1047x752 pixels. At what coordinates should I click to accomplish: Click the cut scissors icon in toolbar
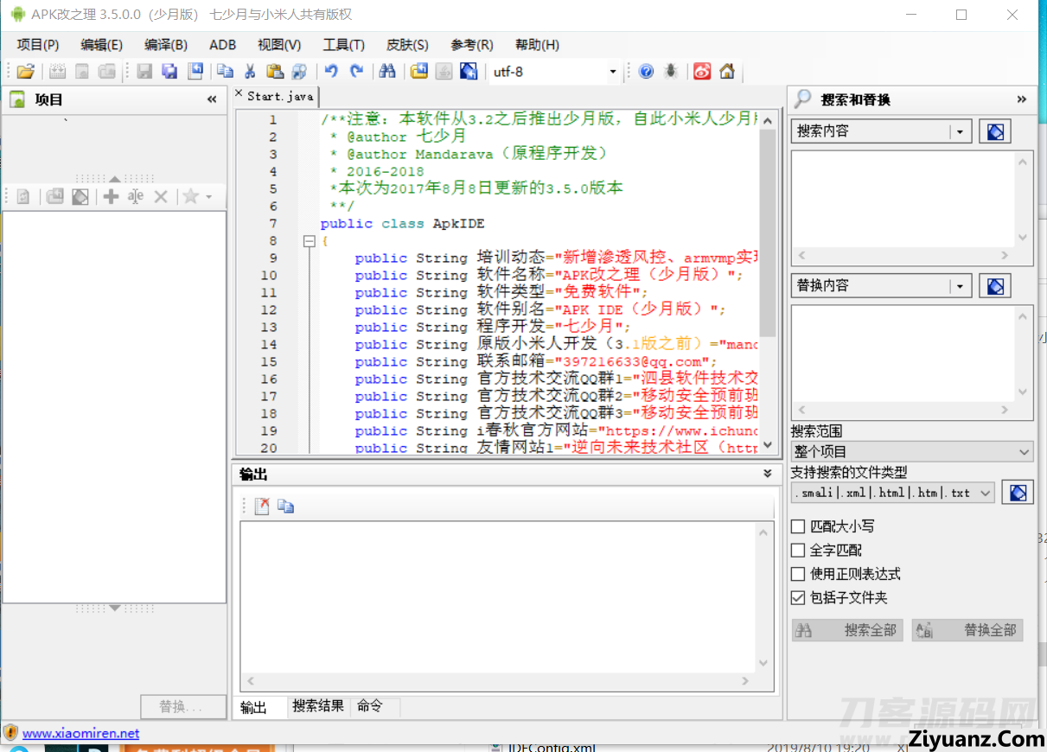(250, 72)
